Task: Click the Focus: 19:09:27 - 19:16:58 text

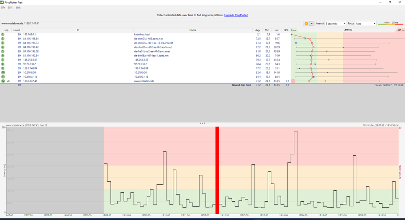Action: pyautogui.click(x=389, y=85)
